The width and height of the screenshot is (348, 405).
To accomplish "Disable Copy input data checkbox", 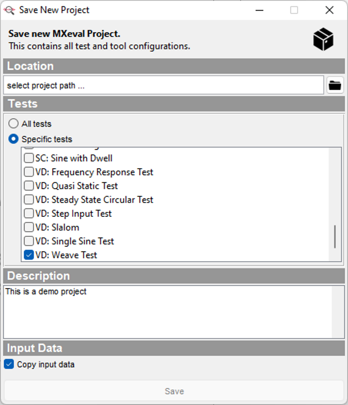I will point(9,364).
